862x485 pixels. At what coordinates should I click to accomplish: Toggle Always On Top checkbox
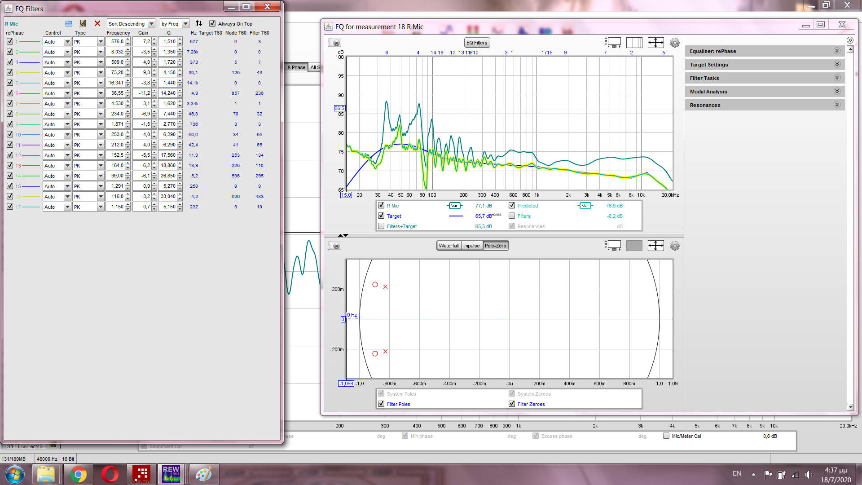pyautogui.click(x=212, y=23)
